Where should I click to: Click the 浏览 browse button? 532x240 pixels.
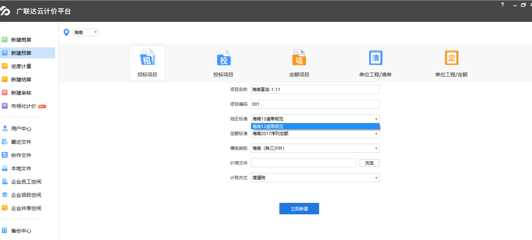[x=369, y=163]
